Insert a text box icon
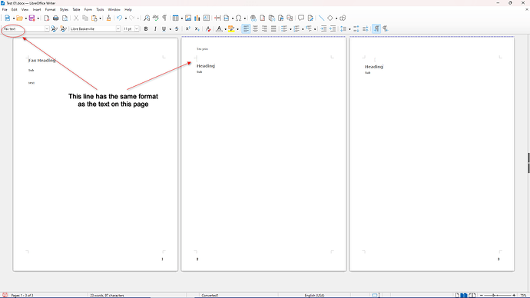 207,18
